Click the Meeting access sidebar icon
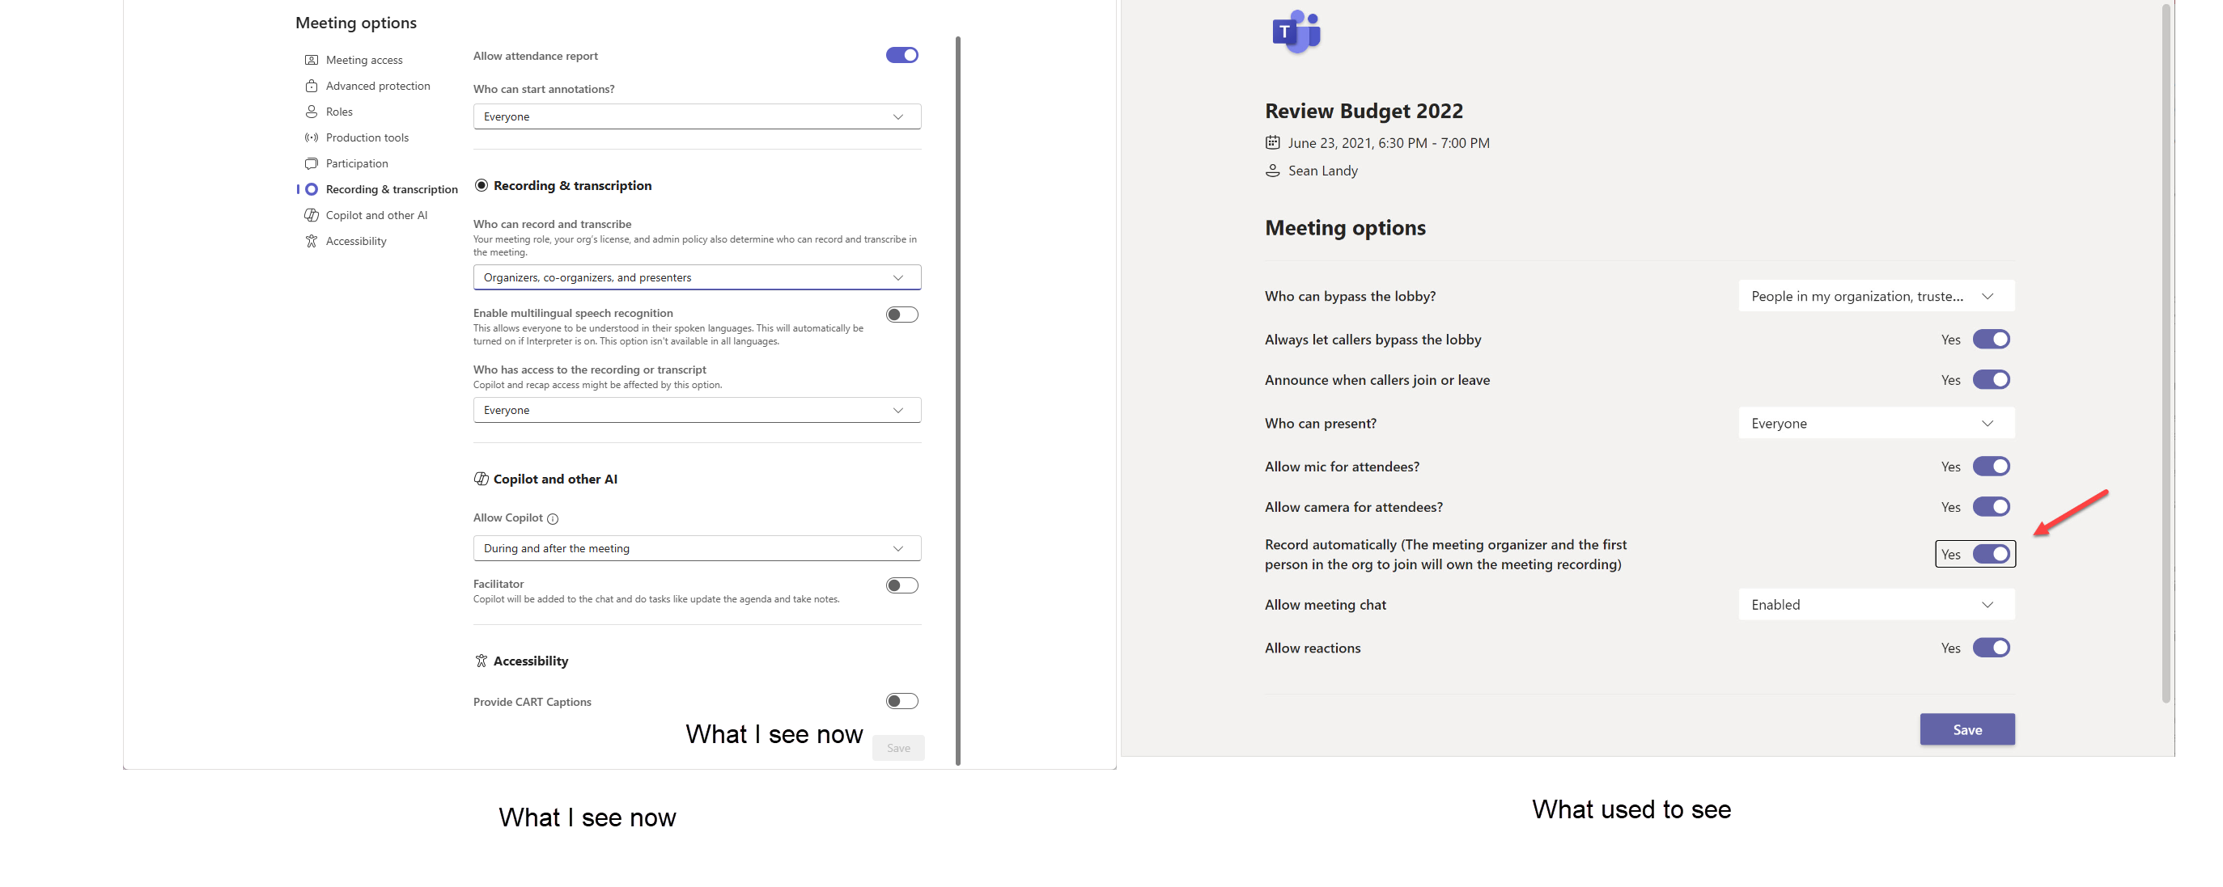The height and width of the screenshot is (887, 2223). click(x=312, y=61)
